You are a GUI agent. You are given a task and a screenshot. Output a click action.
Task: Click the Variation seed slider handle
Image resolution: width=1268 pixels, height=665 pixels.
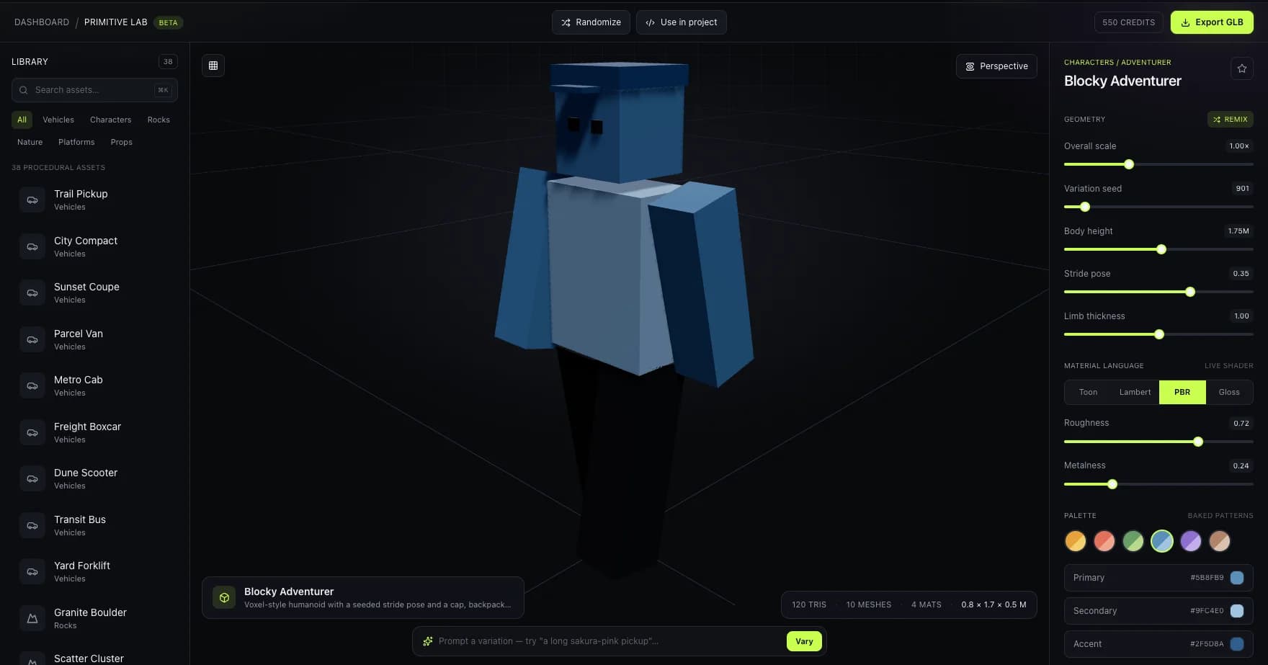pyautogui.click(x=1085, y=207)
